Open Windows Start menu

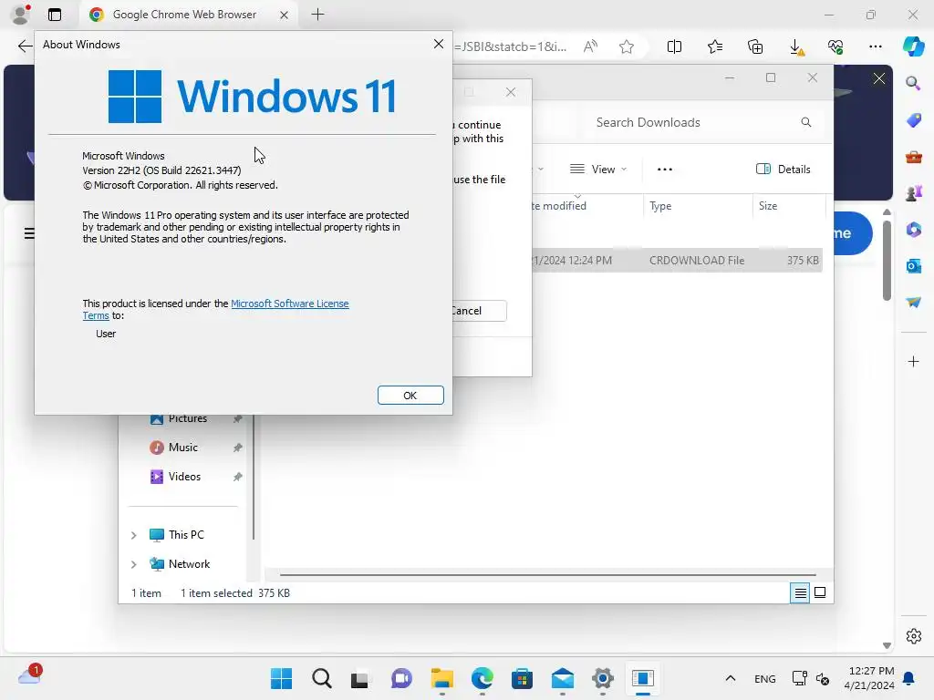pyautogui.click(x=281, y=678)
